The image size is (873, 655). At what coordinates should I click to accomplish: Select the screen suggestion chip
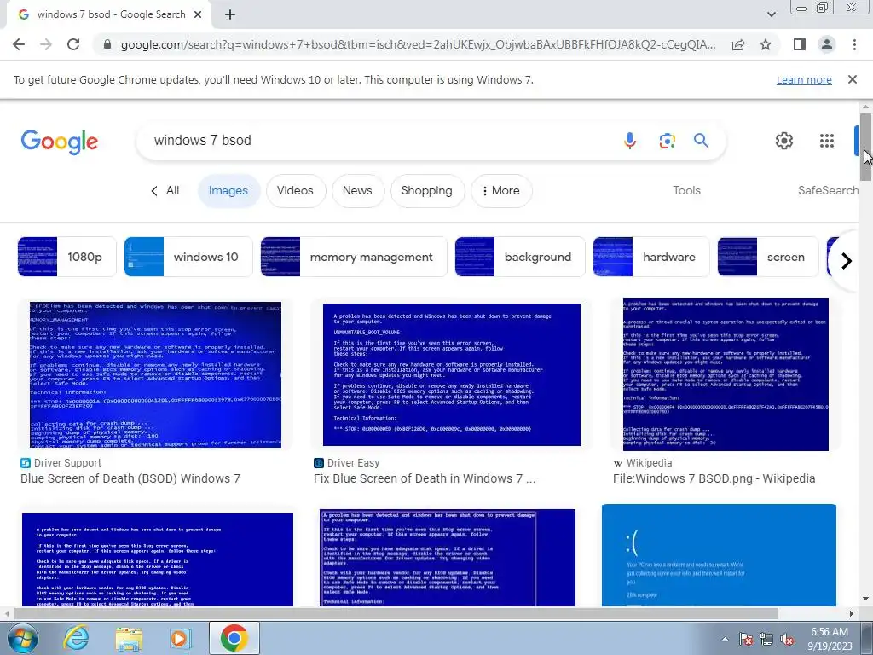click(x=768, y=257)
